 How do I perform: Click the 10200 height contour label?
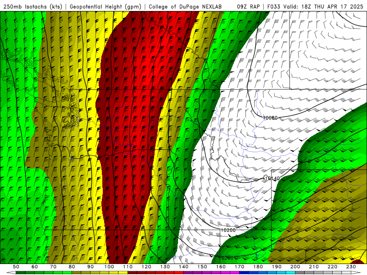point(228,231)
